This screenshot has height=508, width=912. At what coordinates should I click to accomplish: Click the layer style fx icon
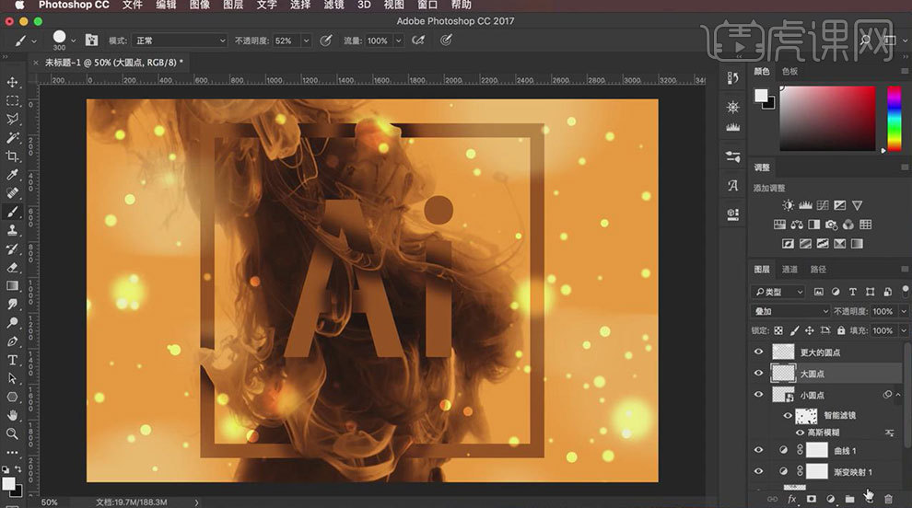(791, 499)
